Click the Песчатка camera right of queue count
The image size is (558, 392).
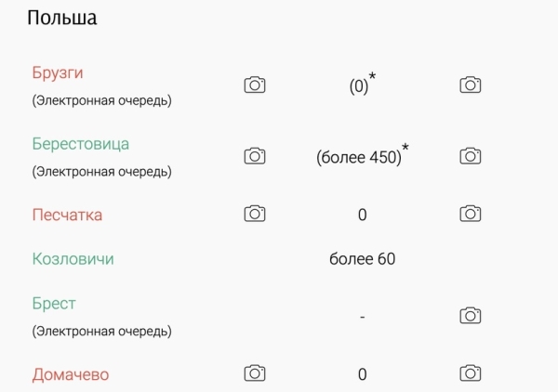click(471, 214)
